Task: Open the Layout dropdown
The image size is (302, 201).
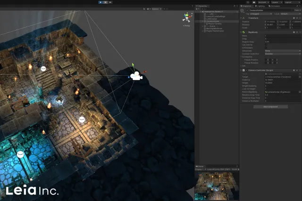Action: 292,2
